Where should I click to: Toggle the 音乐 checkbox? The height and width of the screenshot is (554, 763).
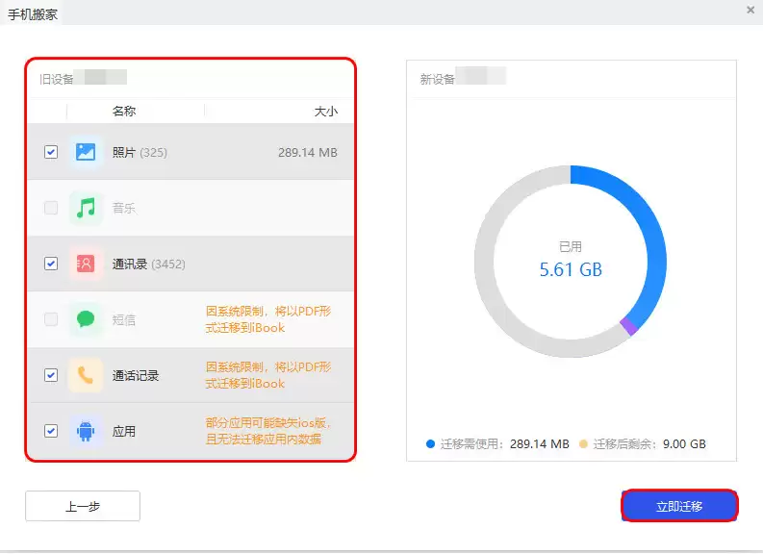click(x=51, y=208)
